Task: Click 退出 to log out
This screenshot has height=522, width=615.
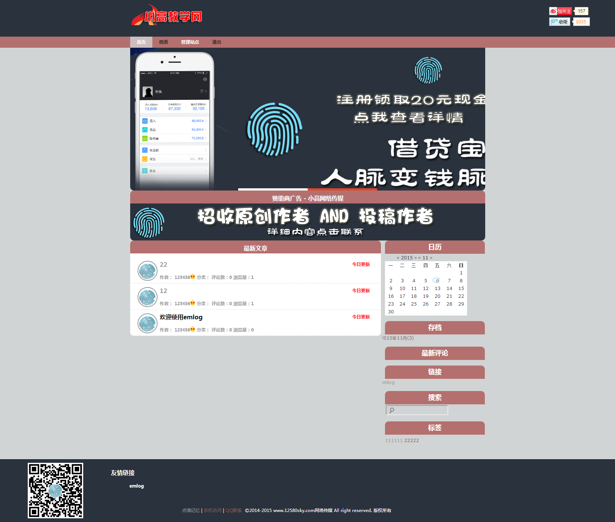Action: (216, 42)
